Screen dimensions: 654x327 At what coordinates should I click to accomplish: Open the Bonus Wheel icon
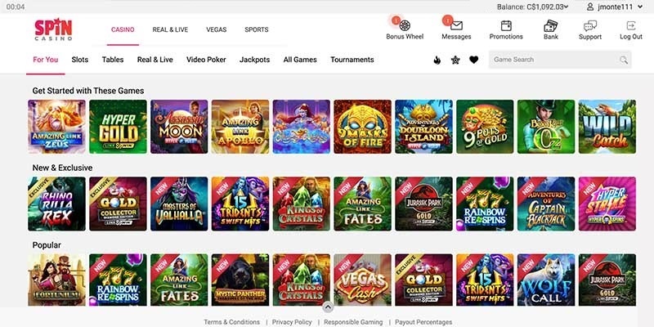pos(405,26)
